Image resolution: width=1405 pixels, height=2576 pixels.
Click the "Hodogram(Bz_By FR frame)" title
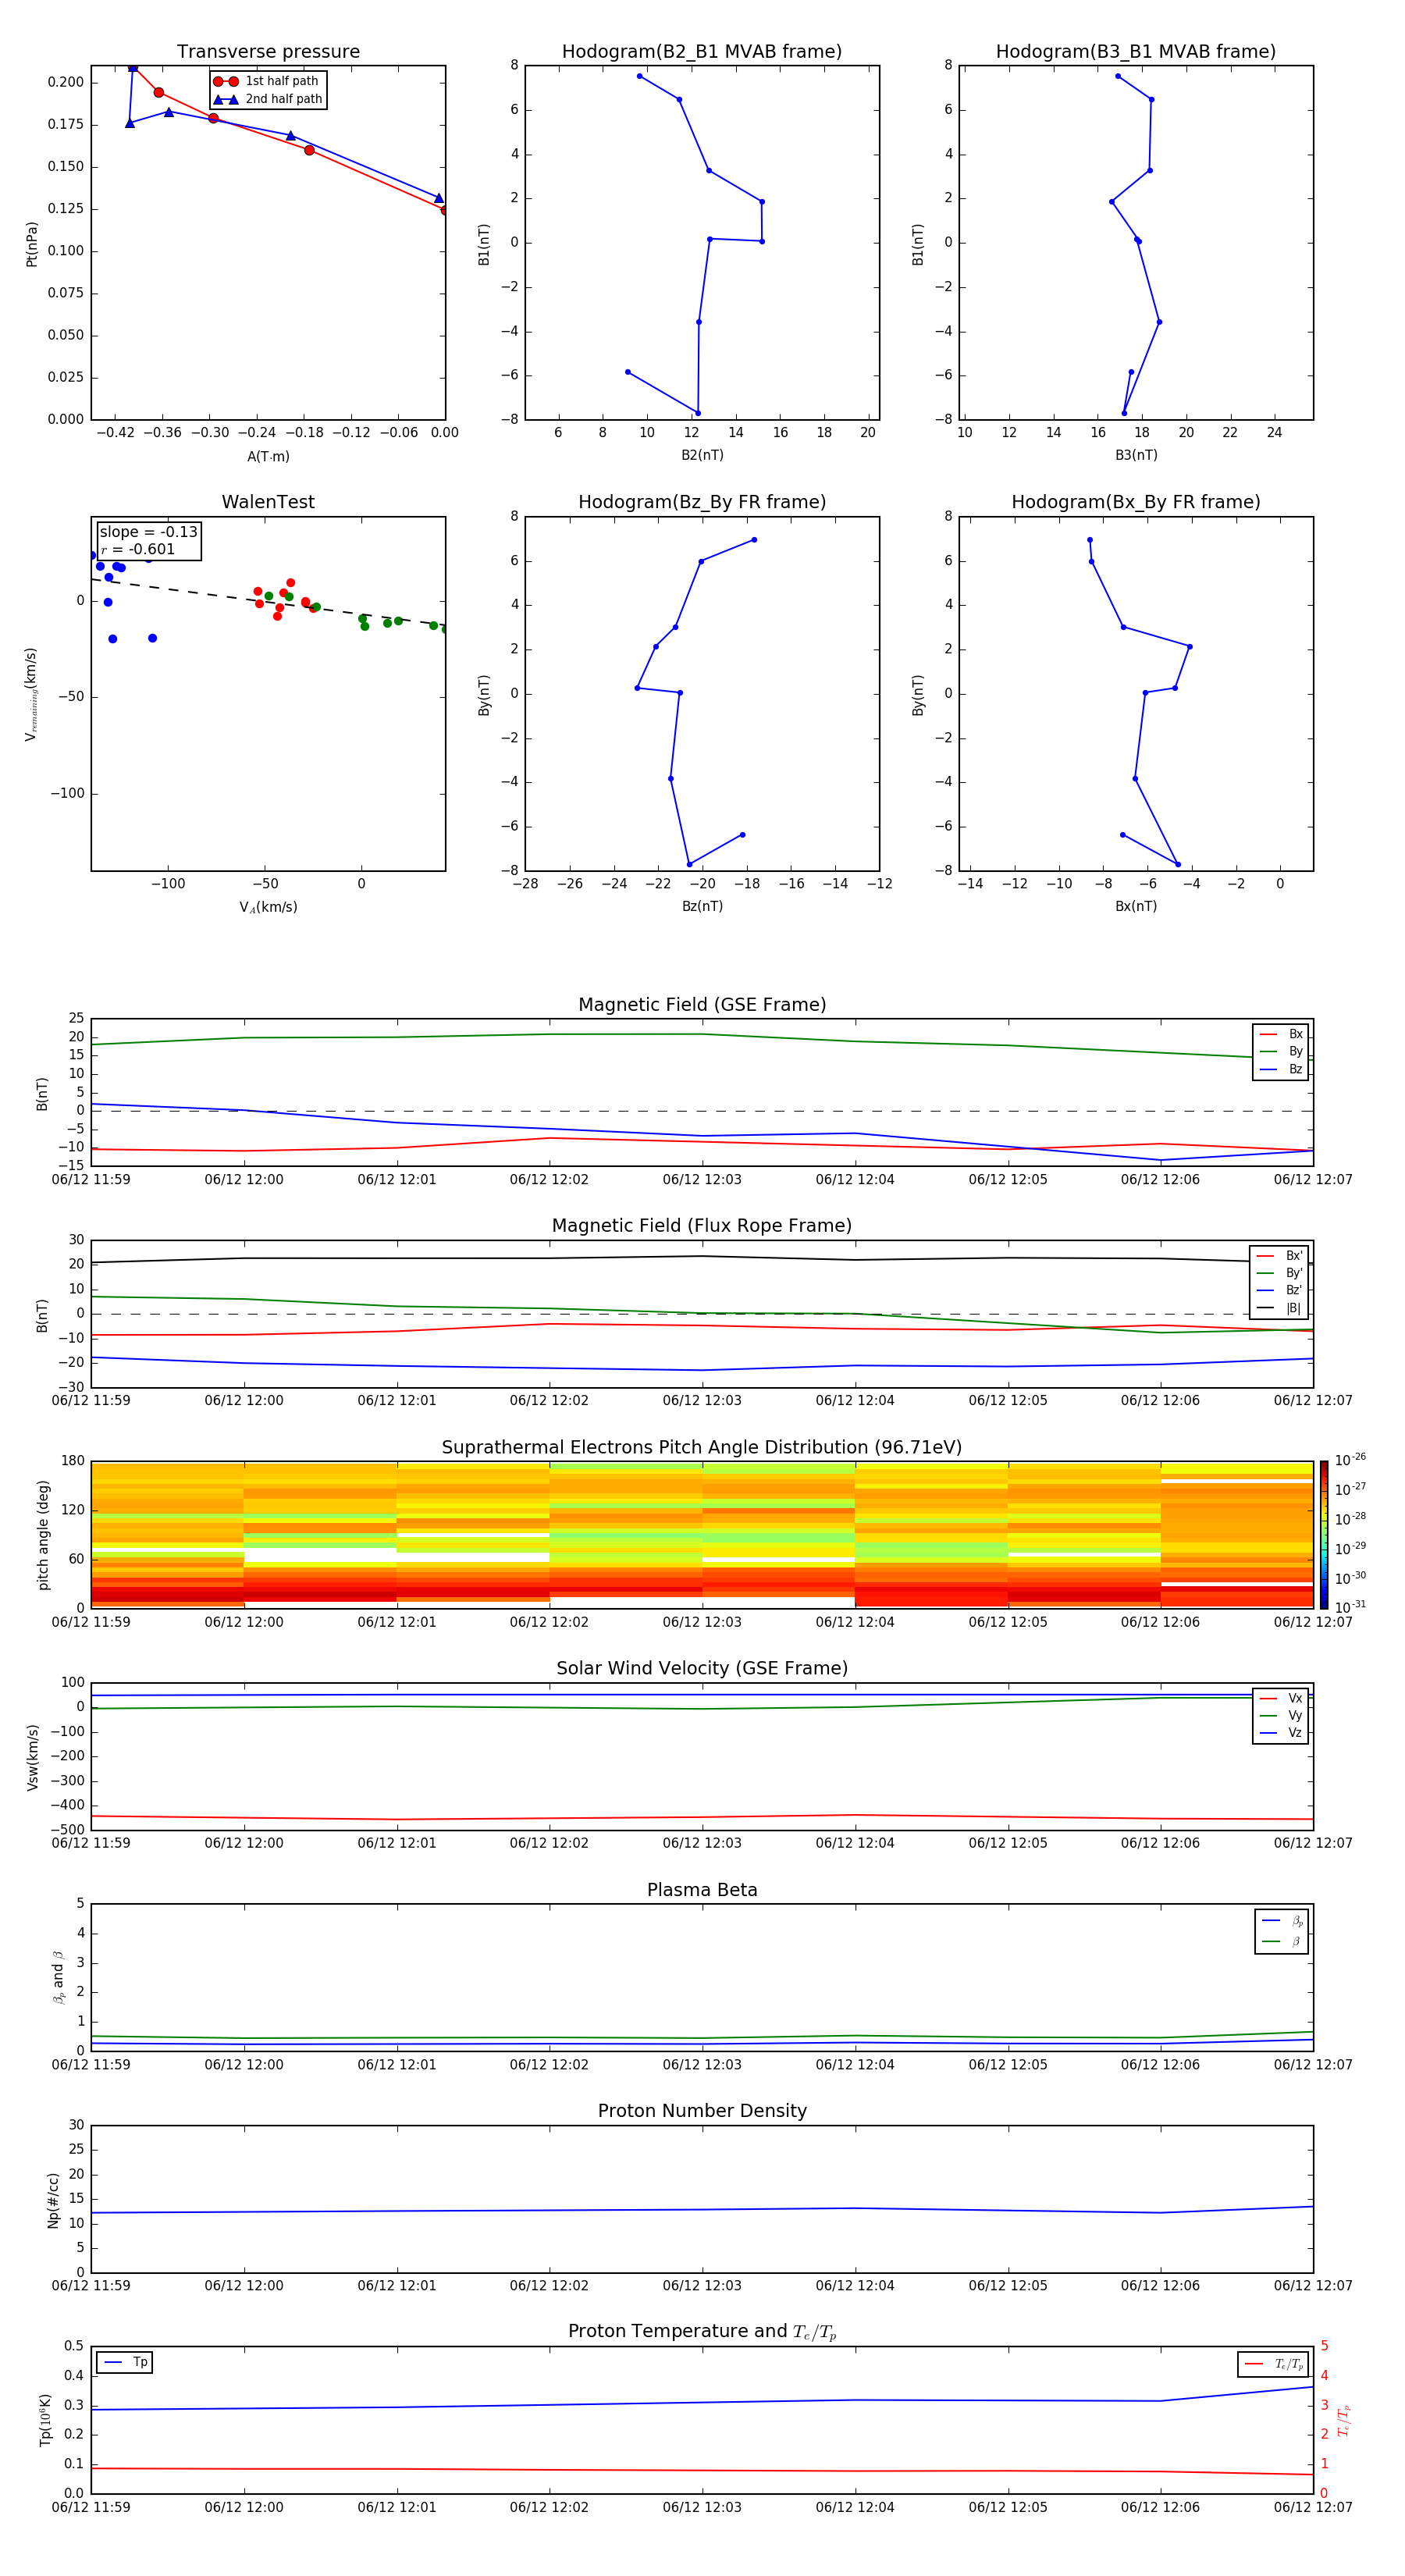click(x=702, y=502)
